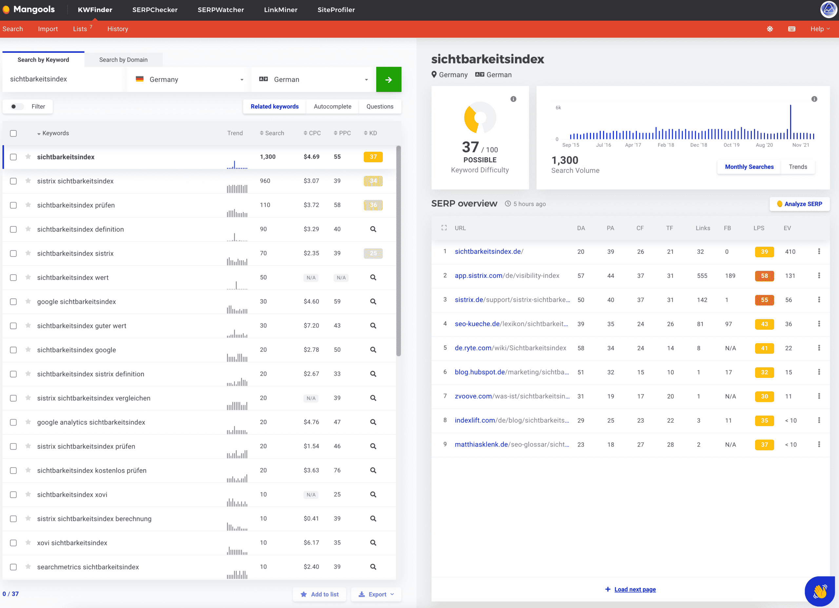Screen dimensions: 839x608
Task: Fetch KD for sichtbarkeitsindex guter wert
Action: pyautogui.click(x=373, y=326)
